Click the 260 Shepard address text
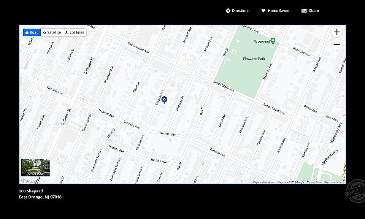 click(31, 191)
